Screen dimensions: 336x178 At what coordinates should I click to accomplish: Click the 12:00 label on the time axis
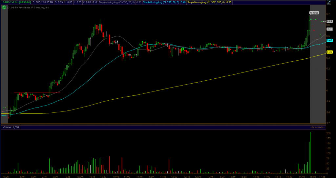coord(174,176)
